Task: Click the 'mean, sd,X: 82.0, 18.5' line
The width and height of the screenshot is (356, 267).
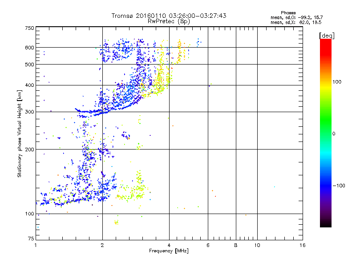Action: coord(296,22)
